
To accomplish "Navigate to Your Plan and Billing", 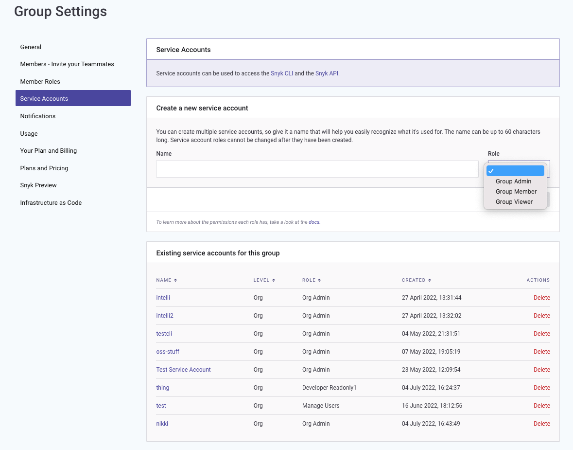I will [49, 151].
